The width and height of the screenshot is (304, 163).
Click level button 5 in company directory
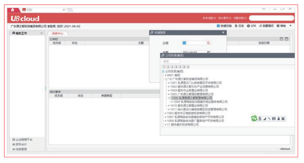point(180,67)
